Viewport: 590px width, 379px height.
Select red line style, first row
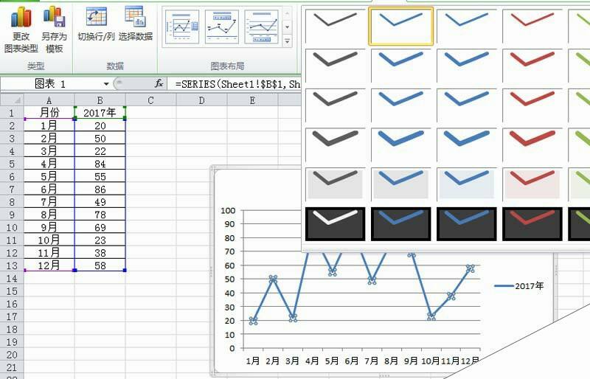pos(532,26)
